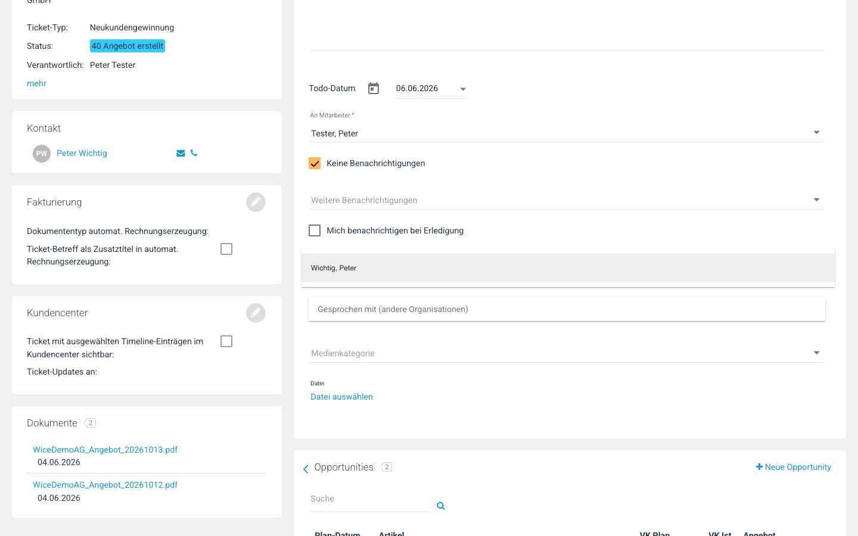
Task: Open the calendar icon beside Todo-Datum
Action: point(374,88)
